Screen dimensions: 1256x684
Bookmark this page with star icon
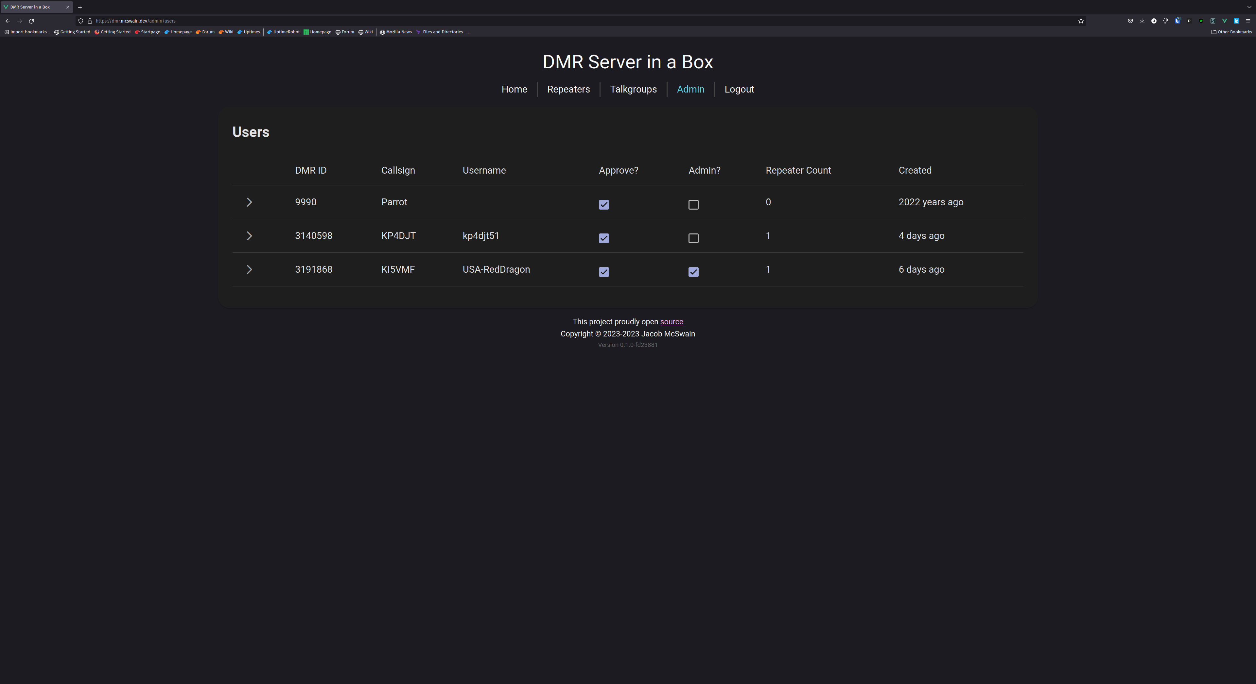(x=1081, y=21)
